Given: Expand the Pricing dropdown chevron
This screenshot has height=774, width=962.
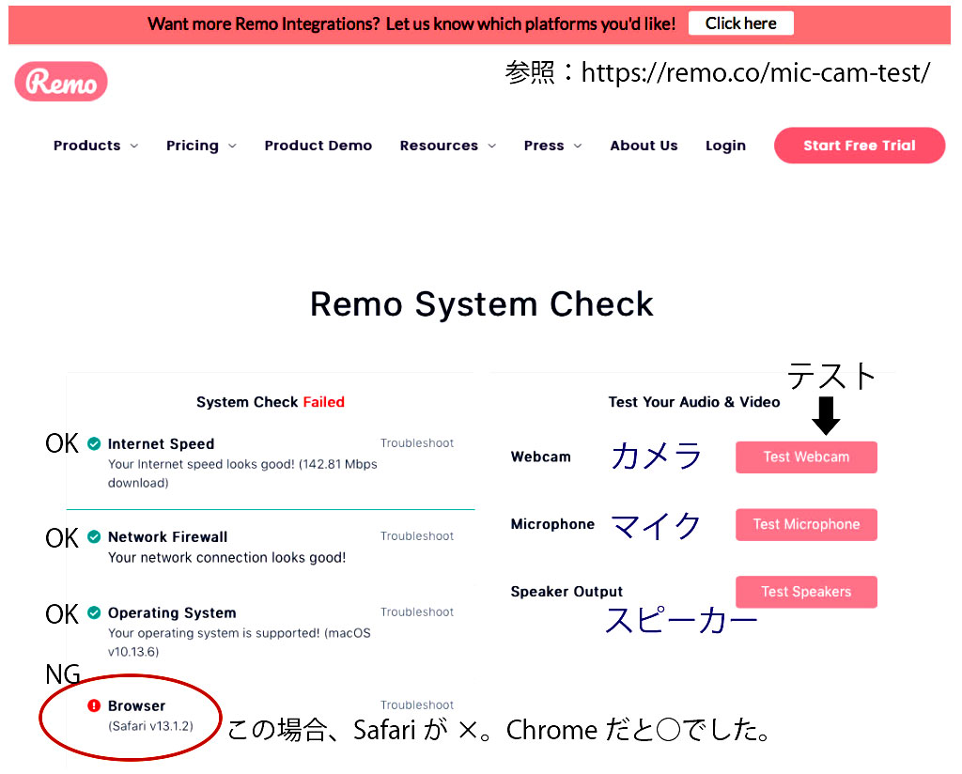Looking at the screenshot, I should coord(233,146).
